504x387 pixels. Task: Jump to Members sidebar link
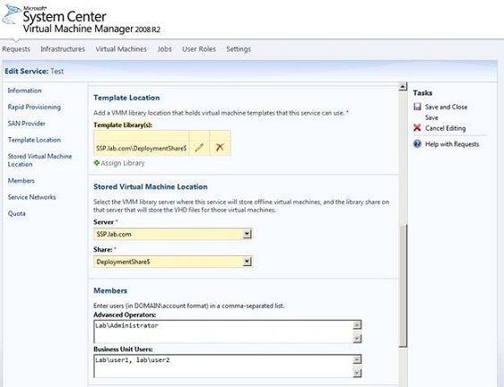(x=22, y=180)
